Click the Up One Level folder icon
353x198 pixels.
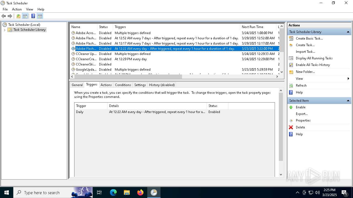tap(18, 16)
